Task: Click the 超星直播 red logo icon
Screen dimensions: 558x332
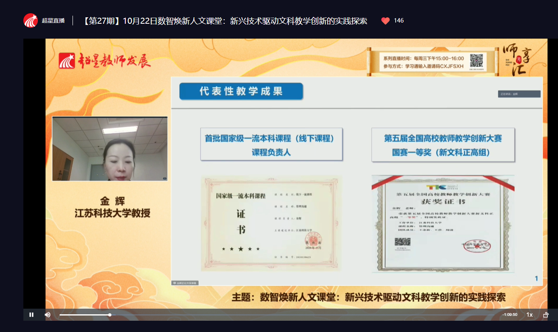Action: coord(31,21)
